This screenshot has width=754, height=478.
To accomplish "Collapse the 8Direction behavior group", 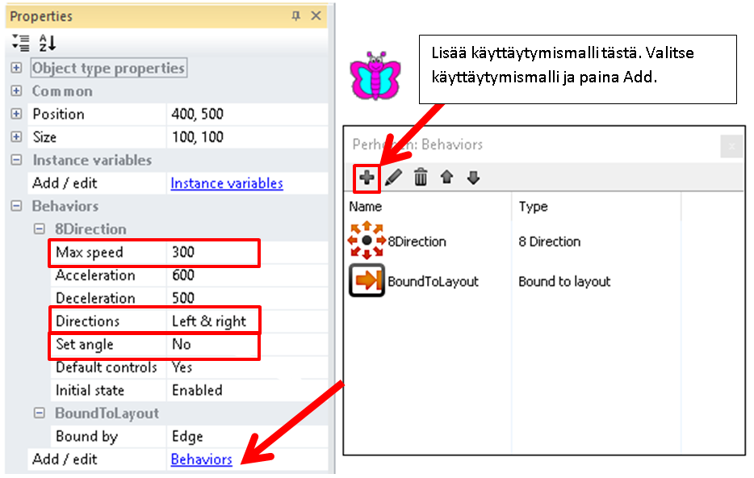I will tap(39, 229).
